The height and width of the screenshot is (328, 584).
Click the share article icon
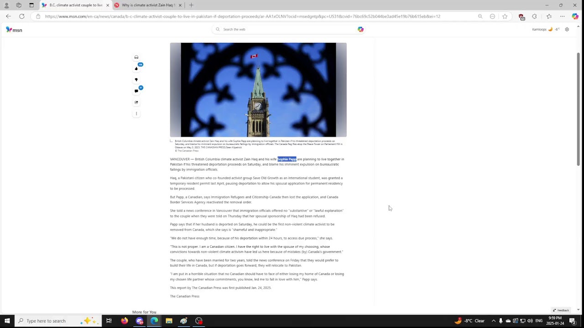(x=136, y=102)
